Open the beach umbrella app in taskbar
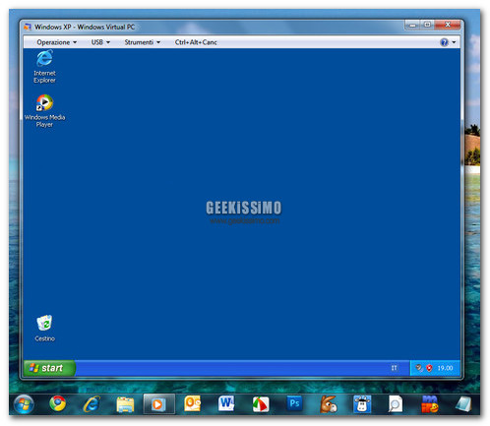 tap(261, 404)
